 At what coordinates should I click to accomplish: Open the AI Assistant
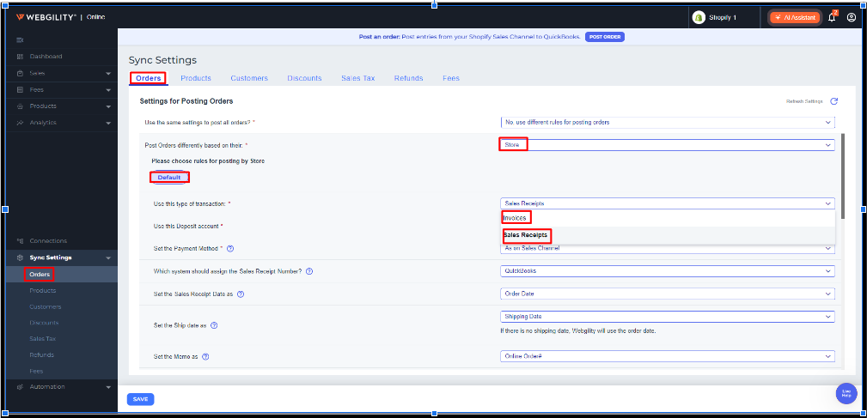point(795,18)
